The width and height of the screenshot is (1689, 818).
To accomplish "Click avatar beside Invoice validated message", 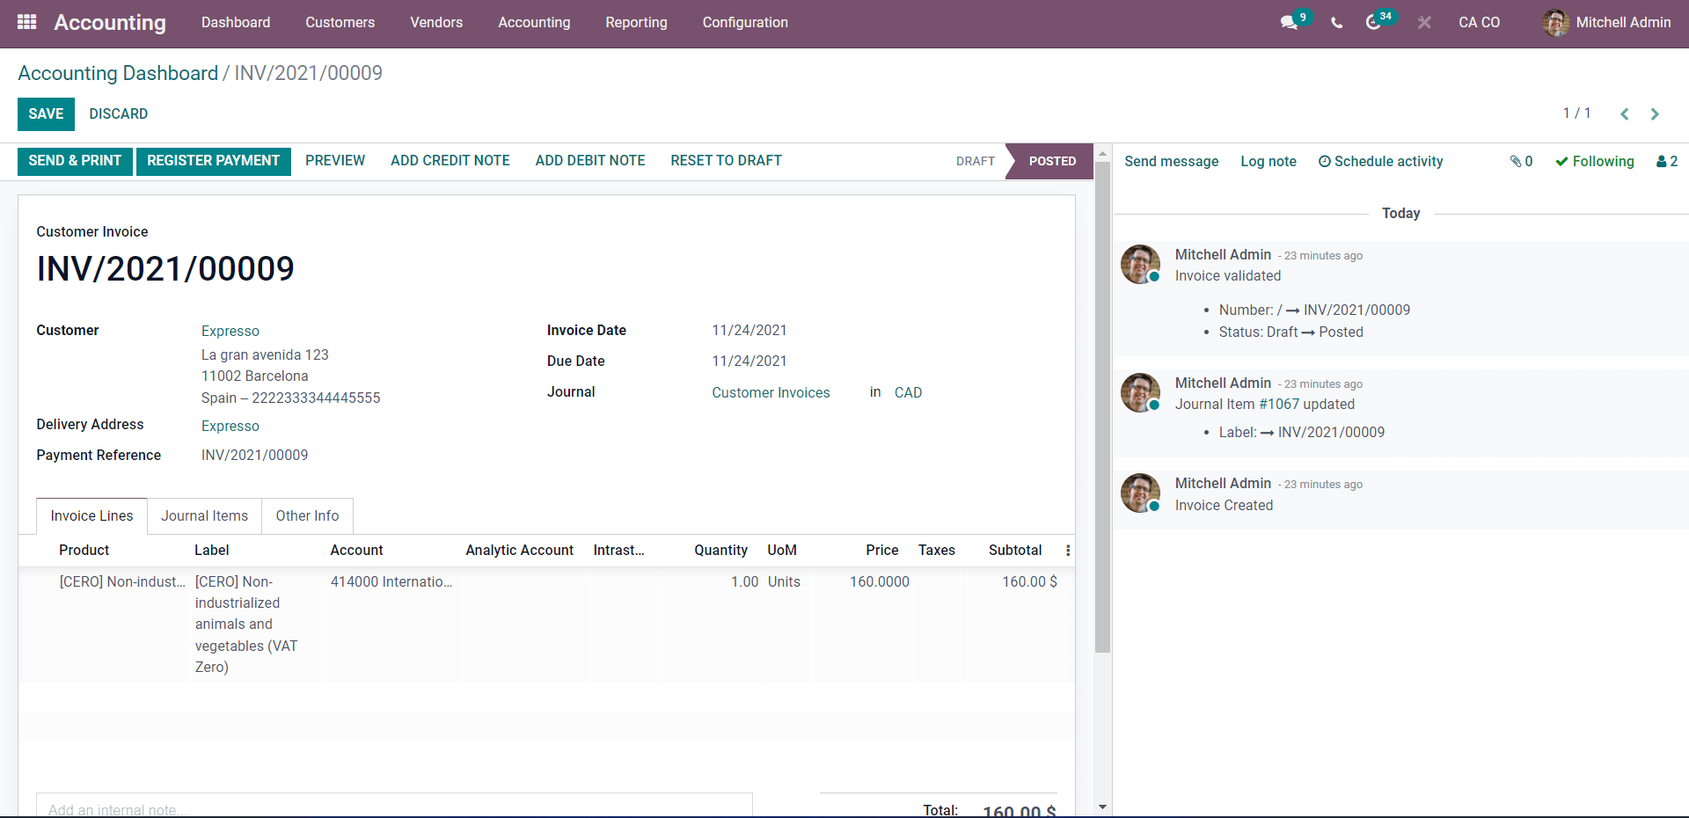I will pyautogui.click(x=1140, y=264).
